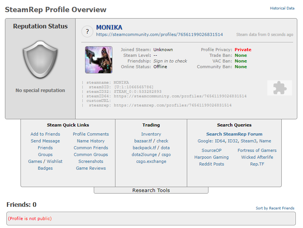Click Sort by Recent Friends
This screenshot has width=303, height=228.
point(275,208)
